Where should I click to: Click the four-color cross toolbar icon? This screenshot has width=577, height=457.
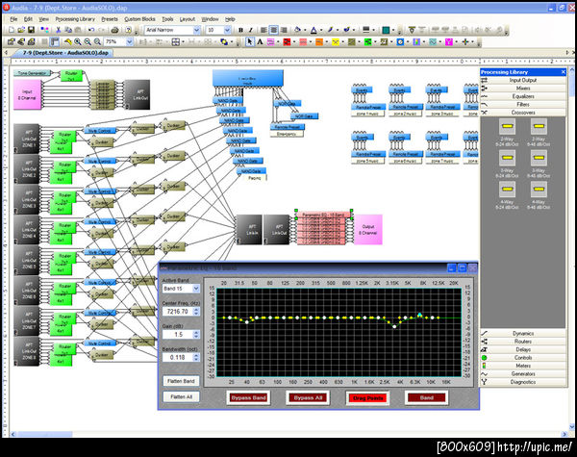[465, 42]
